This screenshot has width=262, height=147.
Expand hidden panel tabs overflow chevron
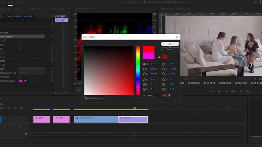70,9
